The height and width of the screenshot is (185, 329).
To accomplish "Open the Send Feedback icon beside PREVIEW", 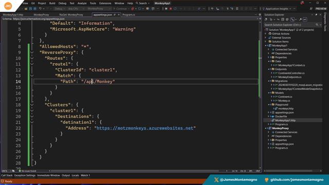I will coord(311,9).
